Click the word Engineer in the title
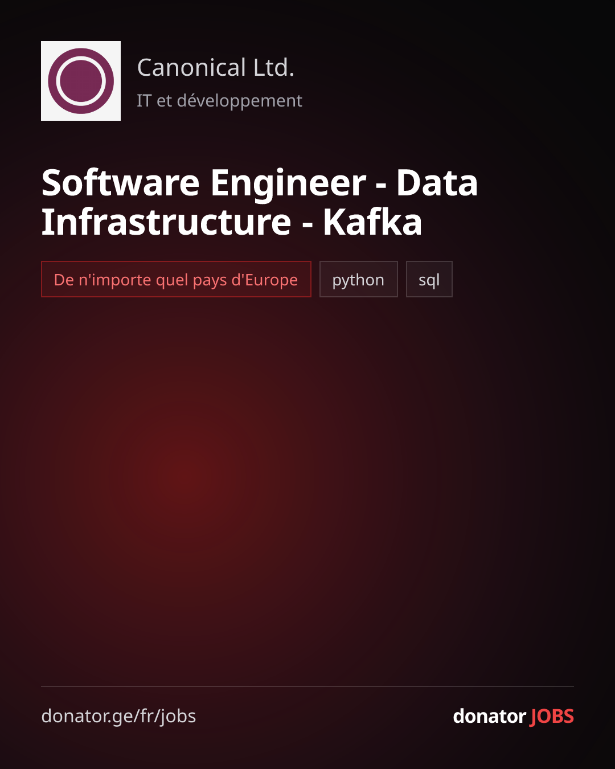Viewport: 615px width, 769px height. point(288,185)
